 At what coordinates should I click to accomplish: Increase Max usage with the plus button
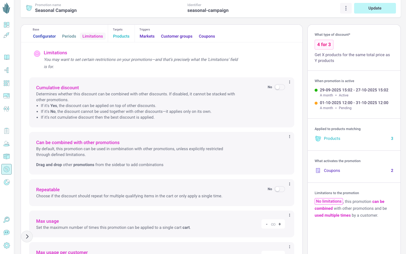280,224
